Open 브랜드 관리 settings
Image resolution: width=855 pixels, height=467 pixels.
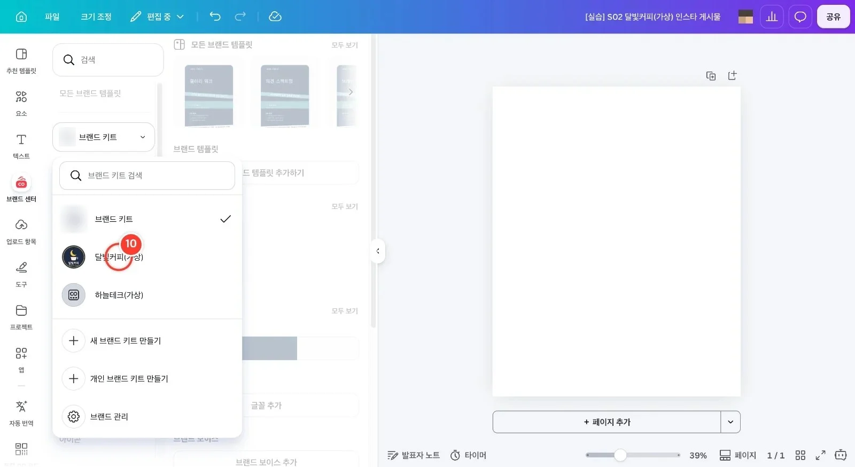click(147, 417)
